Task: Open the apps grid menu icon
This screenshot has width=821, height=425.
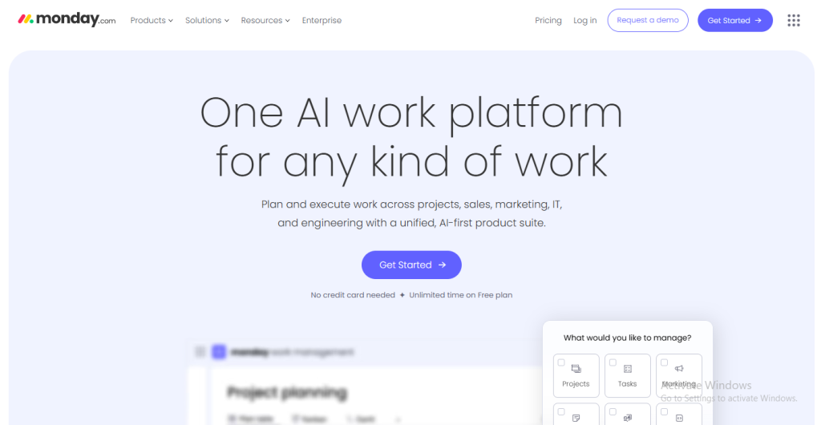Action: pos(794,20)
